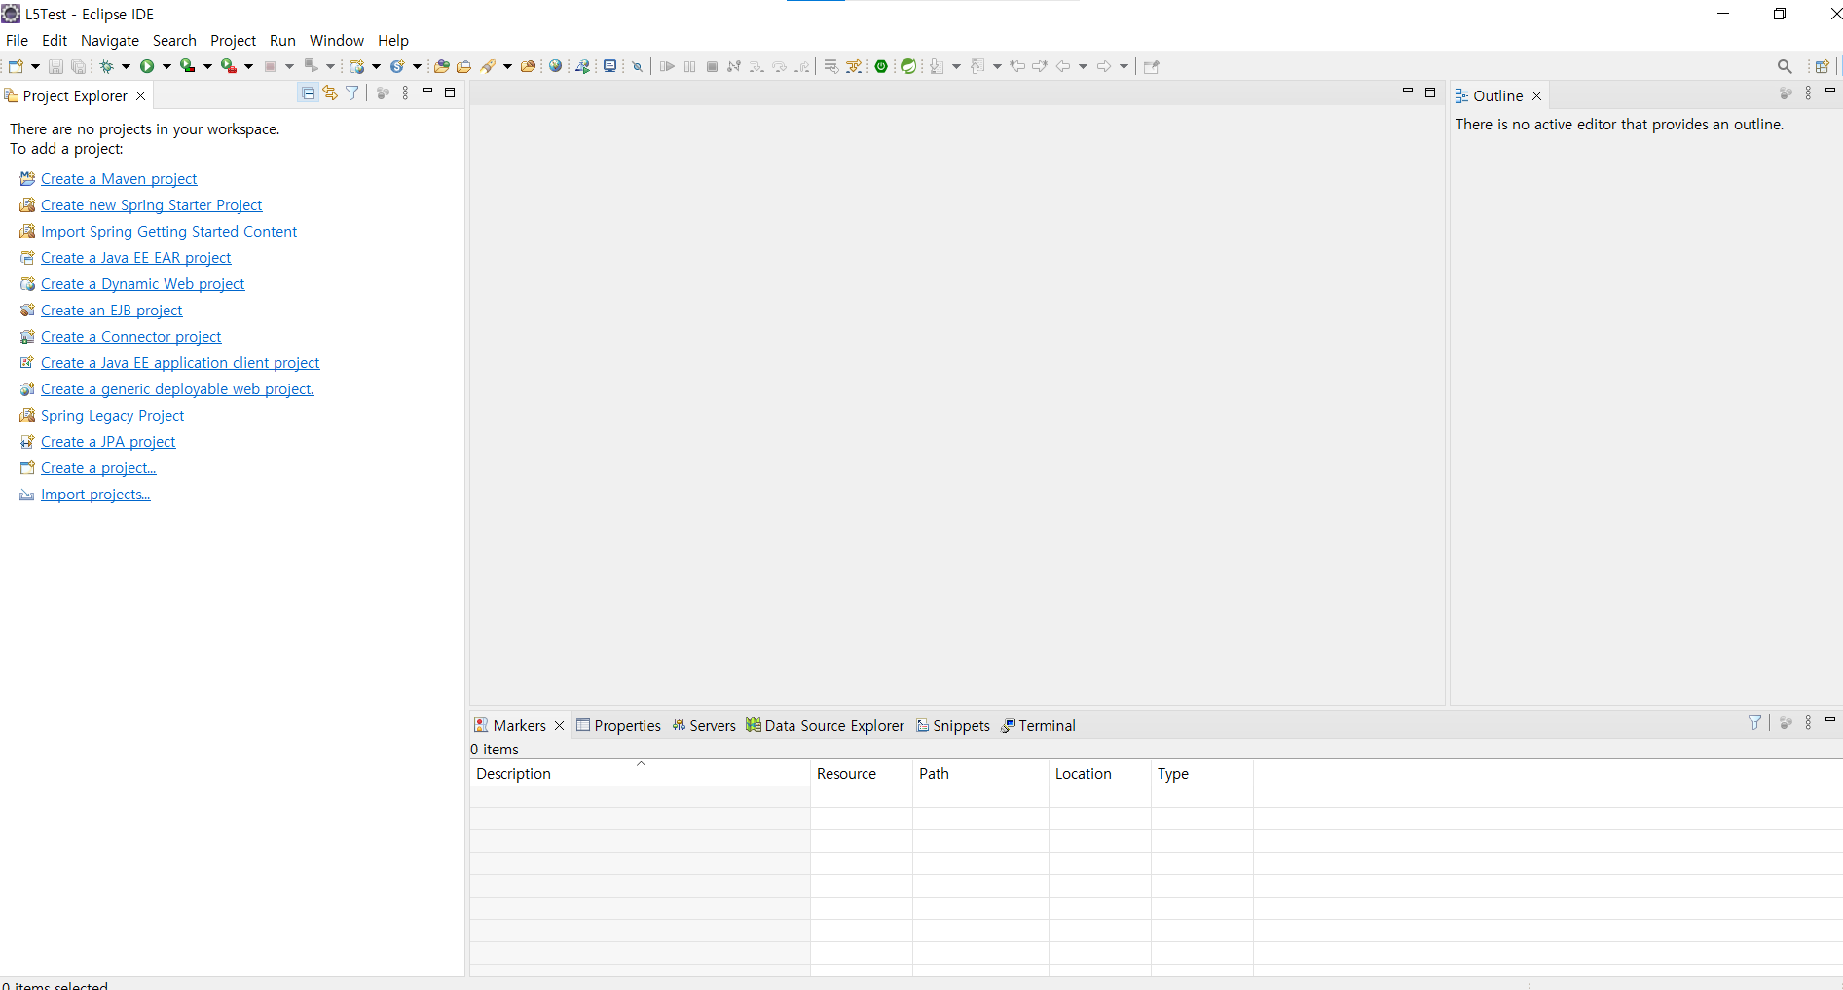Screen dimensions: 1843x990
Task: Click the Run External Tools icon
Action: click(x=228, y=66)
